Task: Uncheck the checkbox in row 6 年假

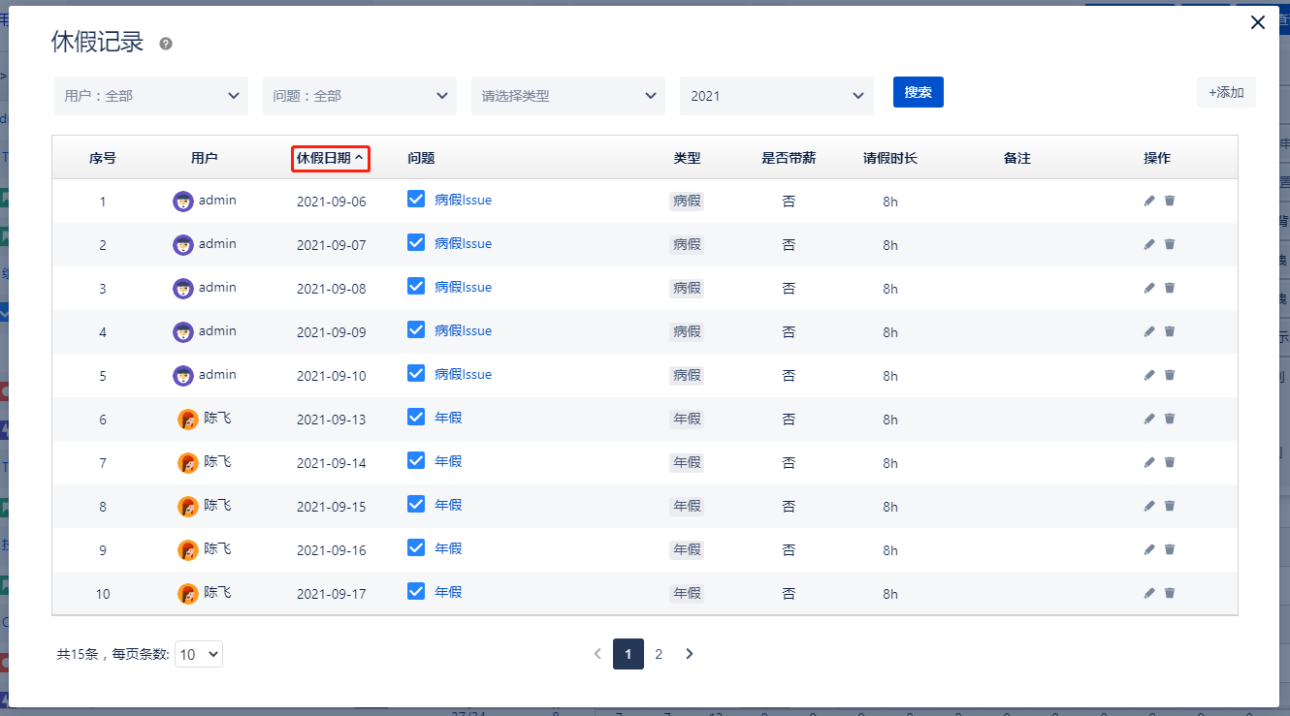Action: click(416, 417)
